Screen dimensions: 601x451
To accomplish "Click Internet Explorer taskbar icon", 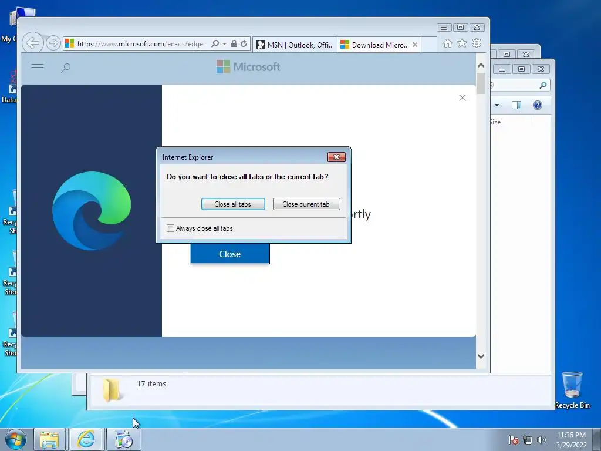I will 86,439.
